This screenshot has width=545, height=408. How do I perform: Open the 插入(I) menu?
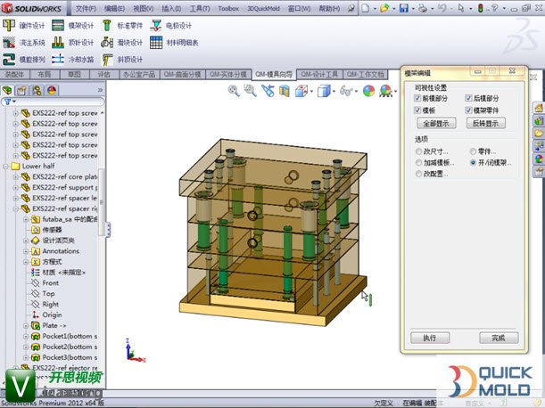tap(171, 8)
